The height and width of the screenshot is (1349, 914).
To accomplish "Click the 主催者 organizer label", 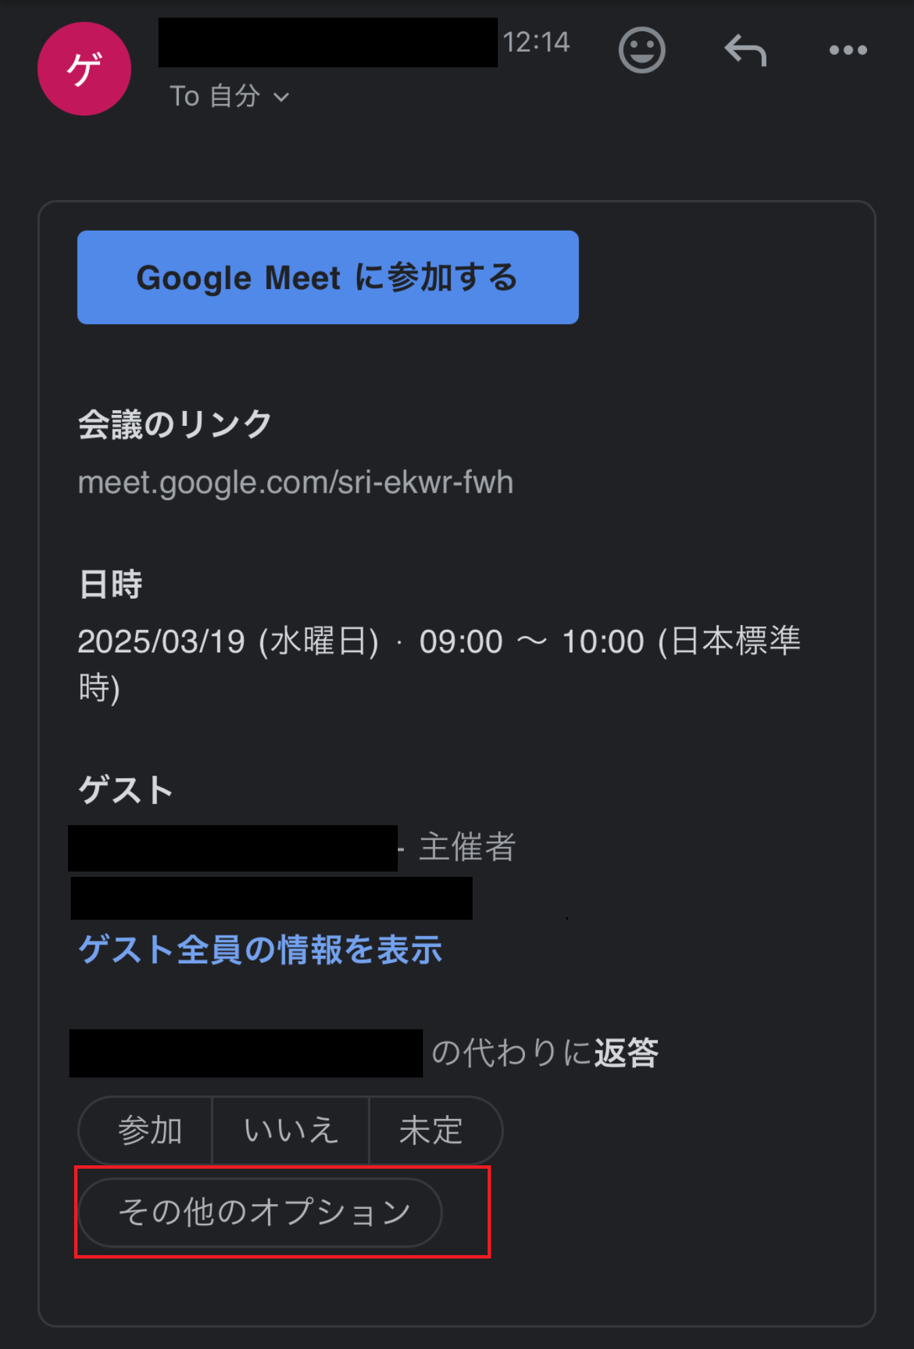I will tap(467, 848).
